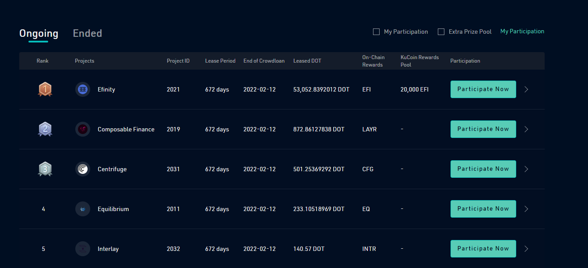Click project ID 2011
588x268 pixels.
[x=173, y=209]
